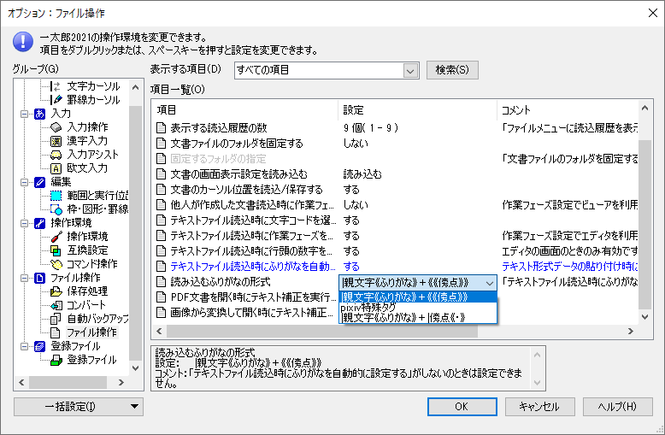Click the 入力 group あ icon

point(39,114)
